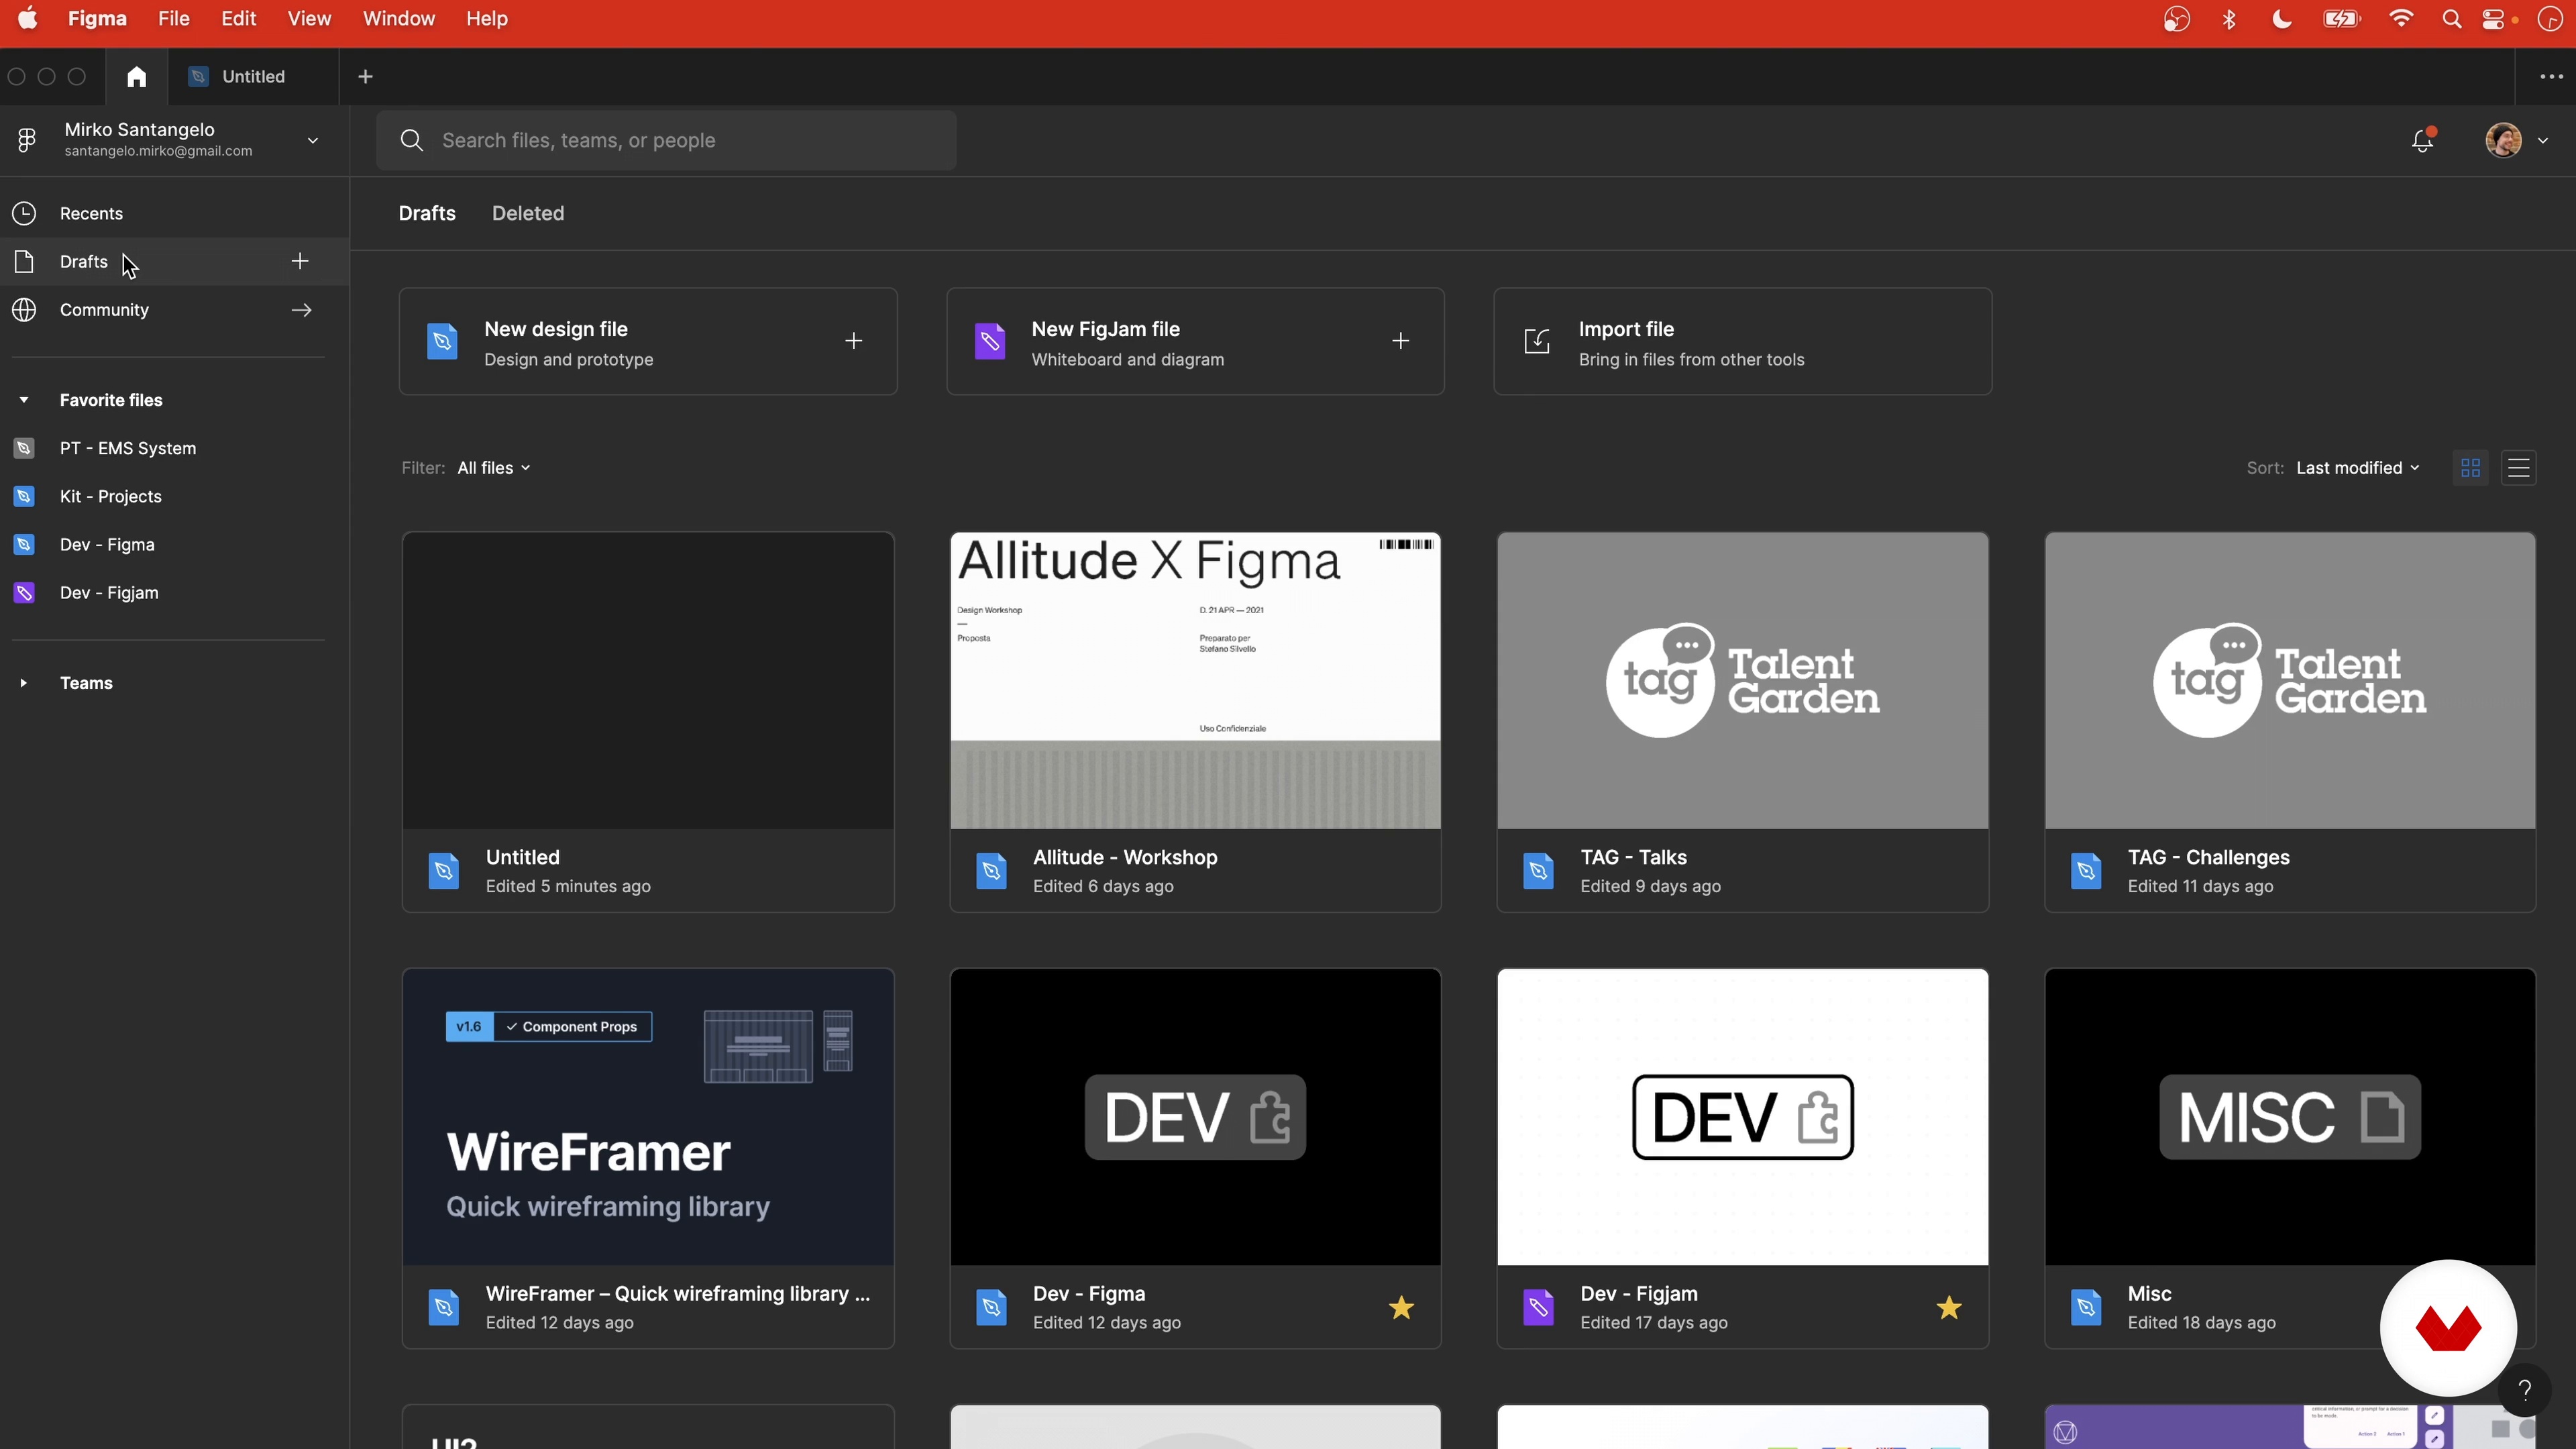The width and height of the screenshot is (2576, 1449).
Task: Add new draft with Drafts plus icon
Action: pos(300,261)
